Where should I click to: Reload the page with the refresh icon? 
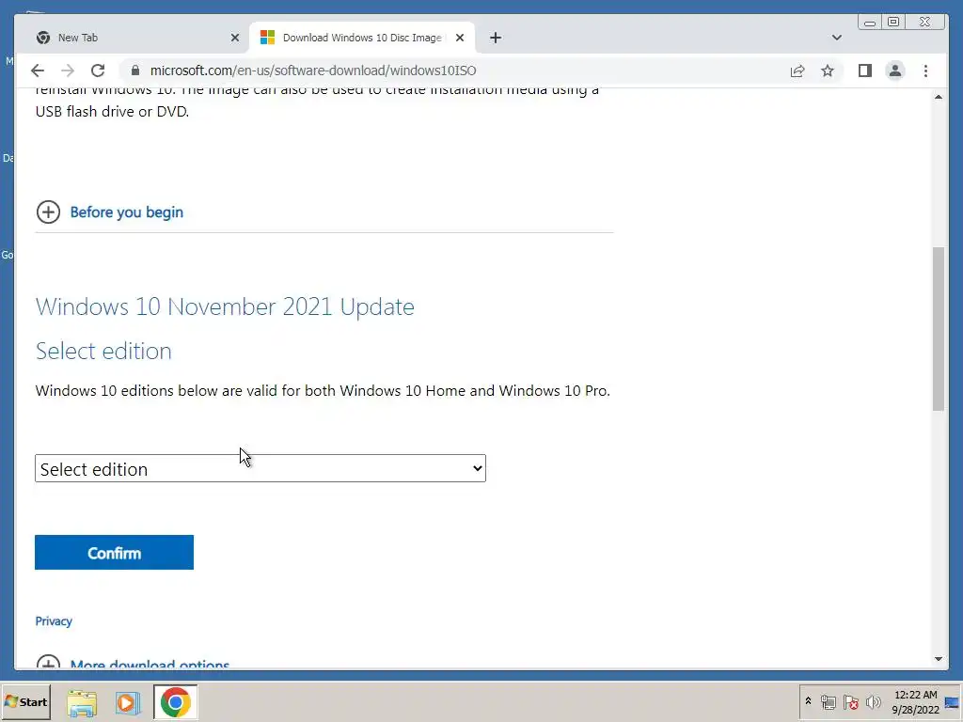point(98,71)
